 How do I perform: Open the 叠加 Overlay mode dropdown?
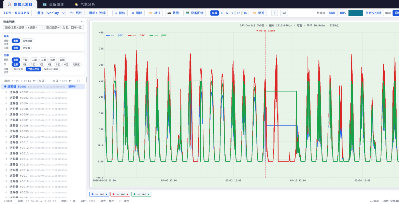(x=49, y=13)
